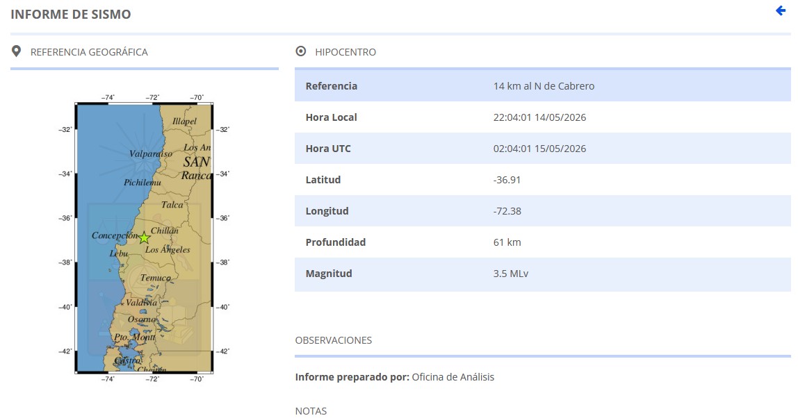Select the Referencia label cell

[x=332, y=86]
